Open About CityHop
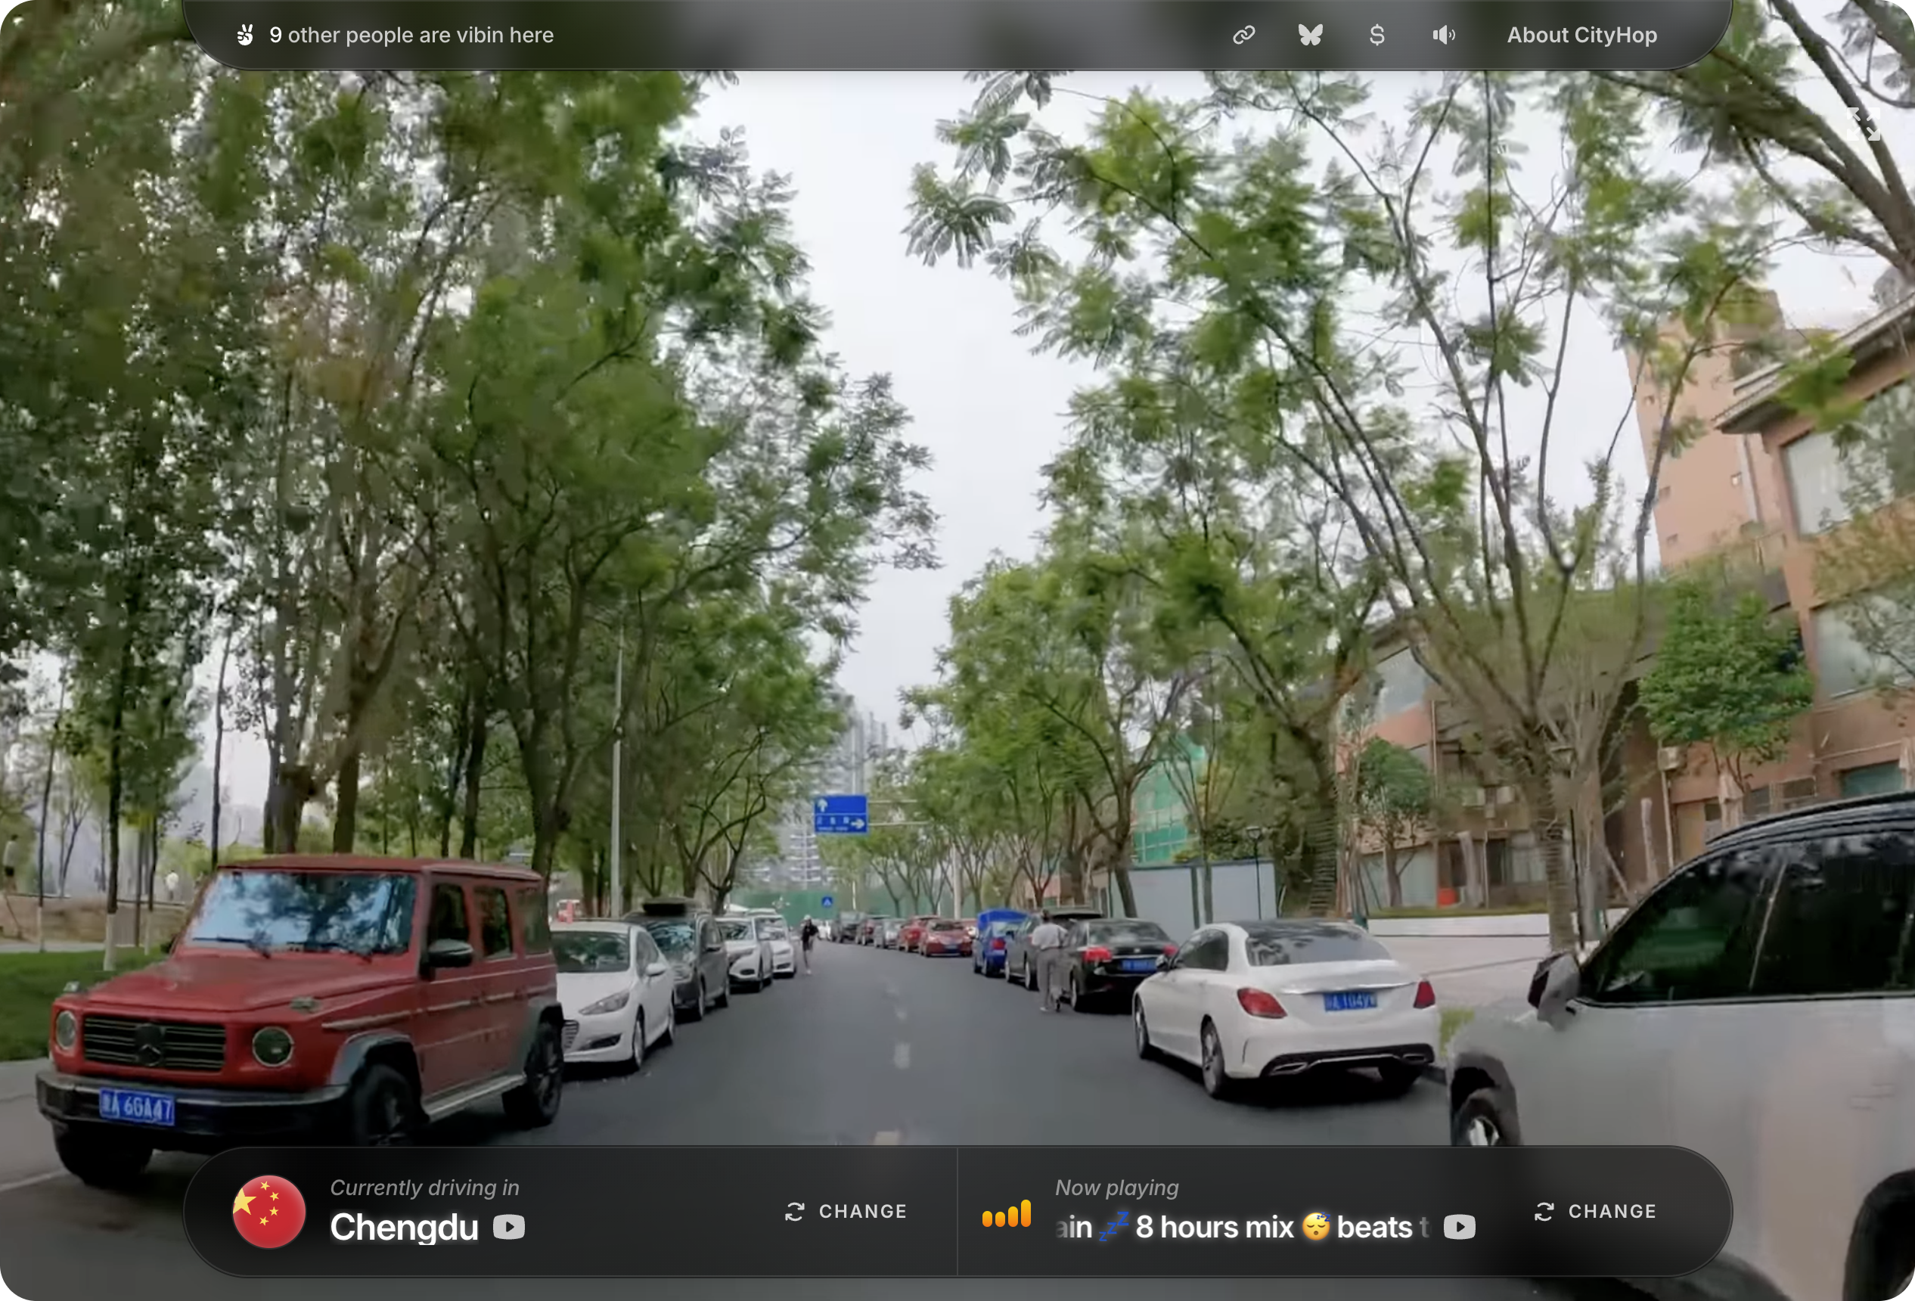The image size is (1915, 1301). [x=1581, y=35]
